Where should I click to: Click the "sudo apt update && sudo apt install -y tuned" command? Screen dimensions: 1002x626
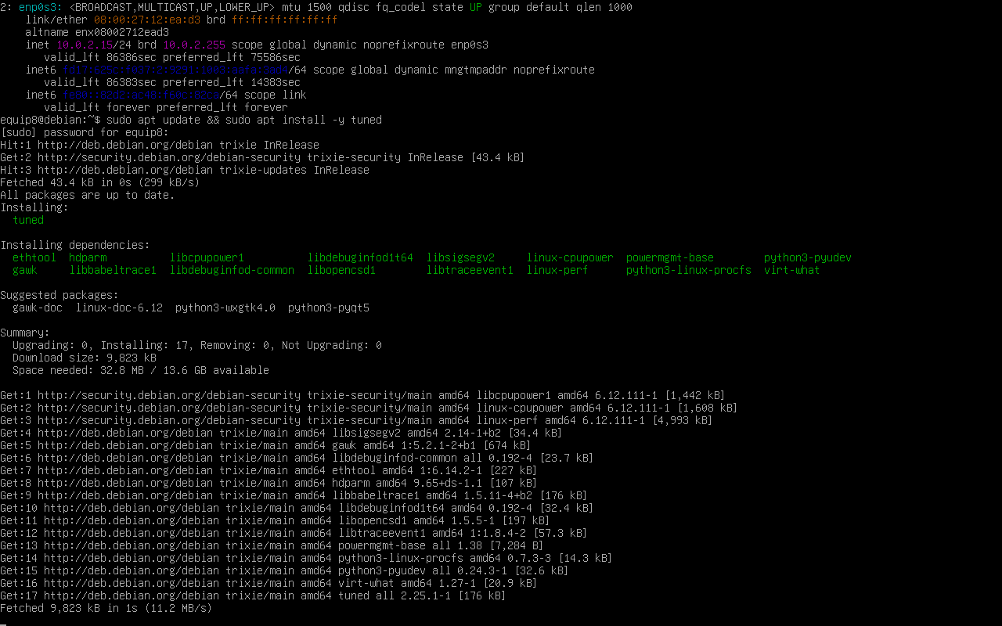(x=244, y=120)
